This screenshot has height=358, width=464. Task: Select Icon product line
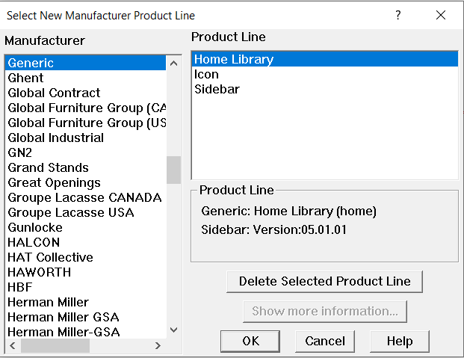[325, 74]
